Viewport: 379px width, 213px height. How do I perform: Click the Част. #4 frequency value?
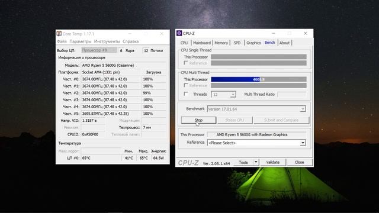[x=104, y=106]
